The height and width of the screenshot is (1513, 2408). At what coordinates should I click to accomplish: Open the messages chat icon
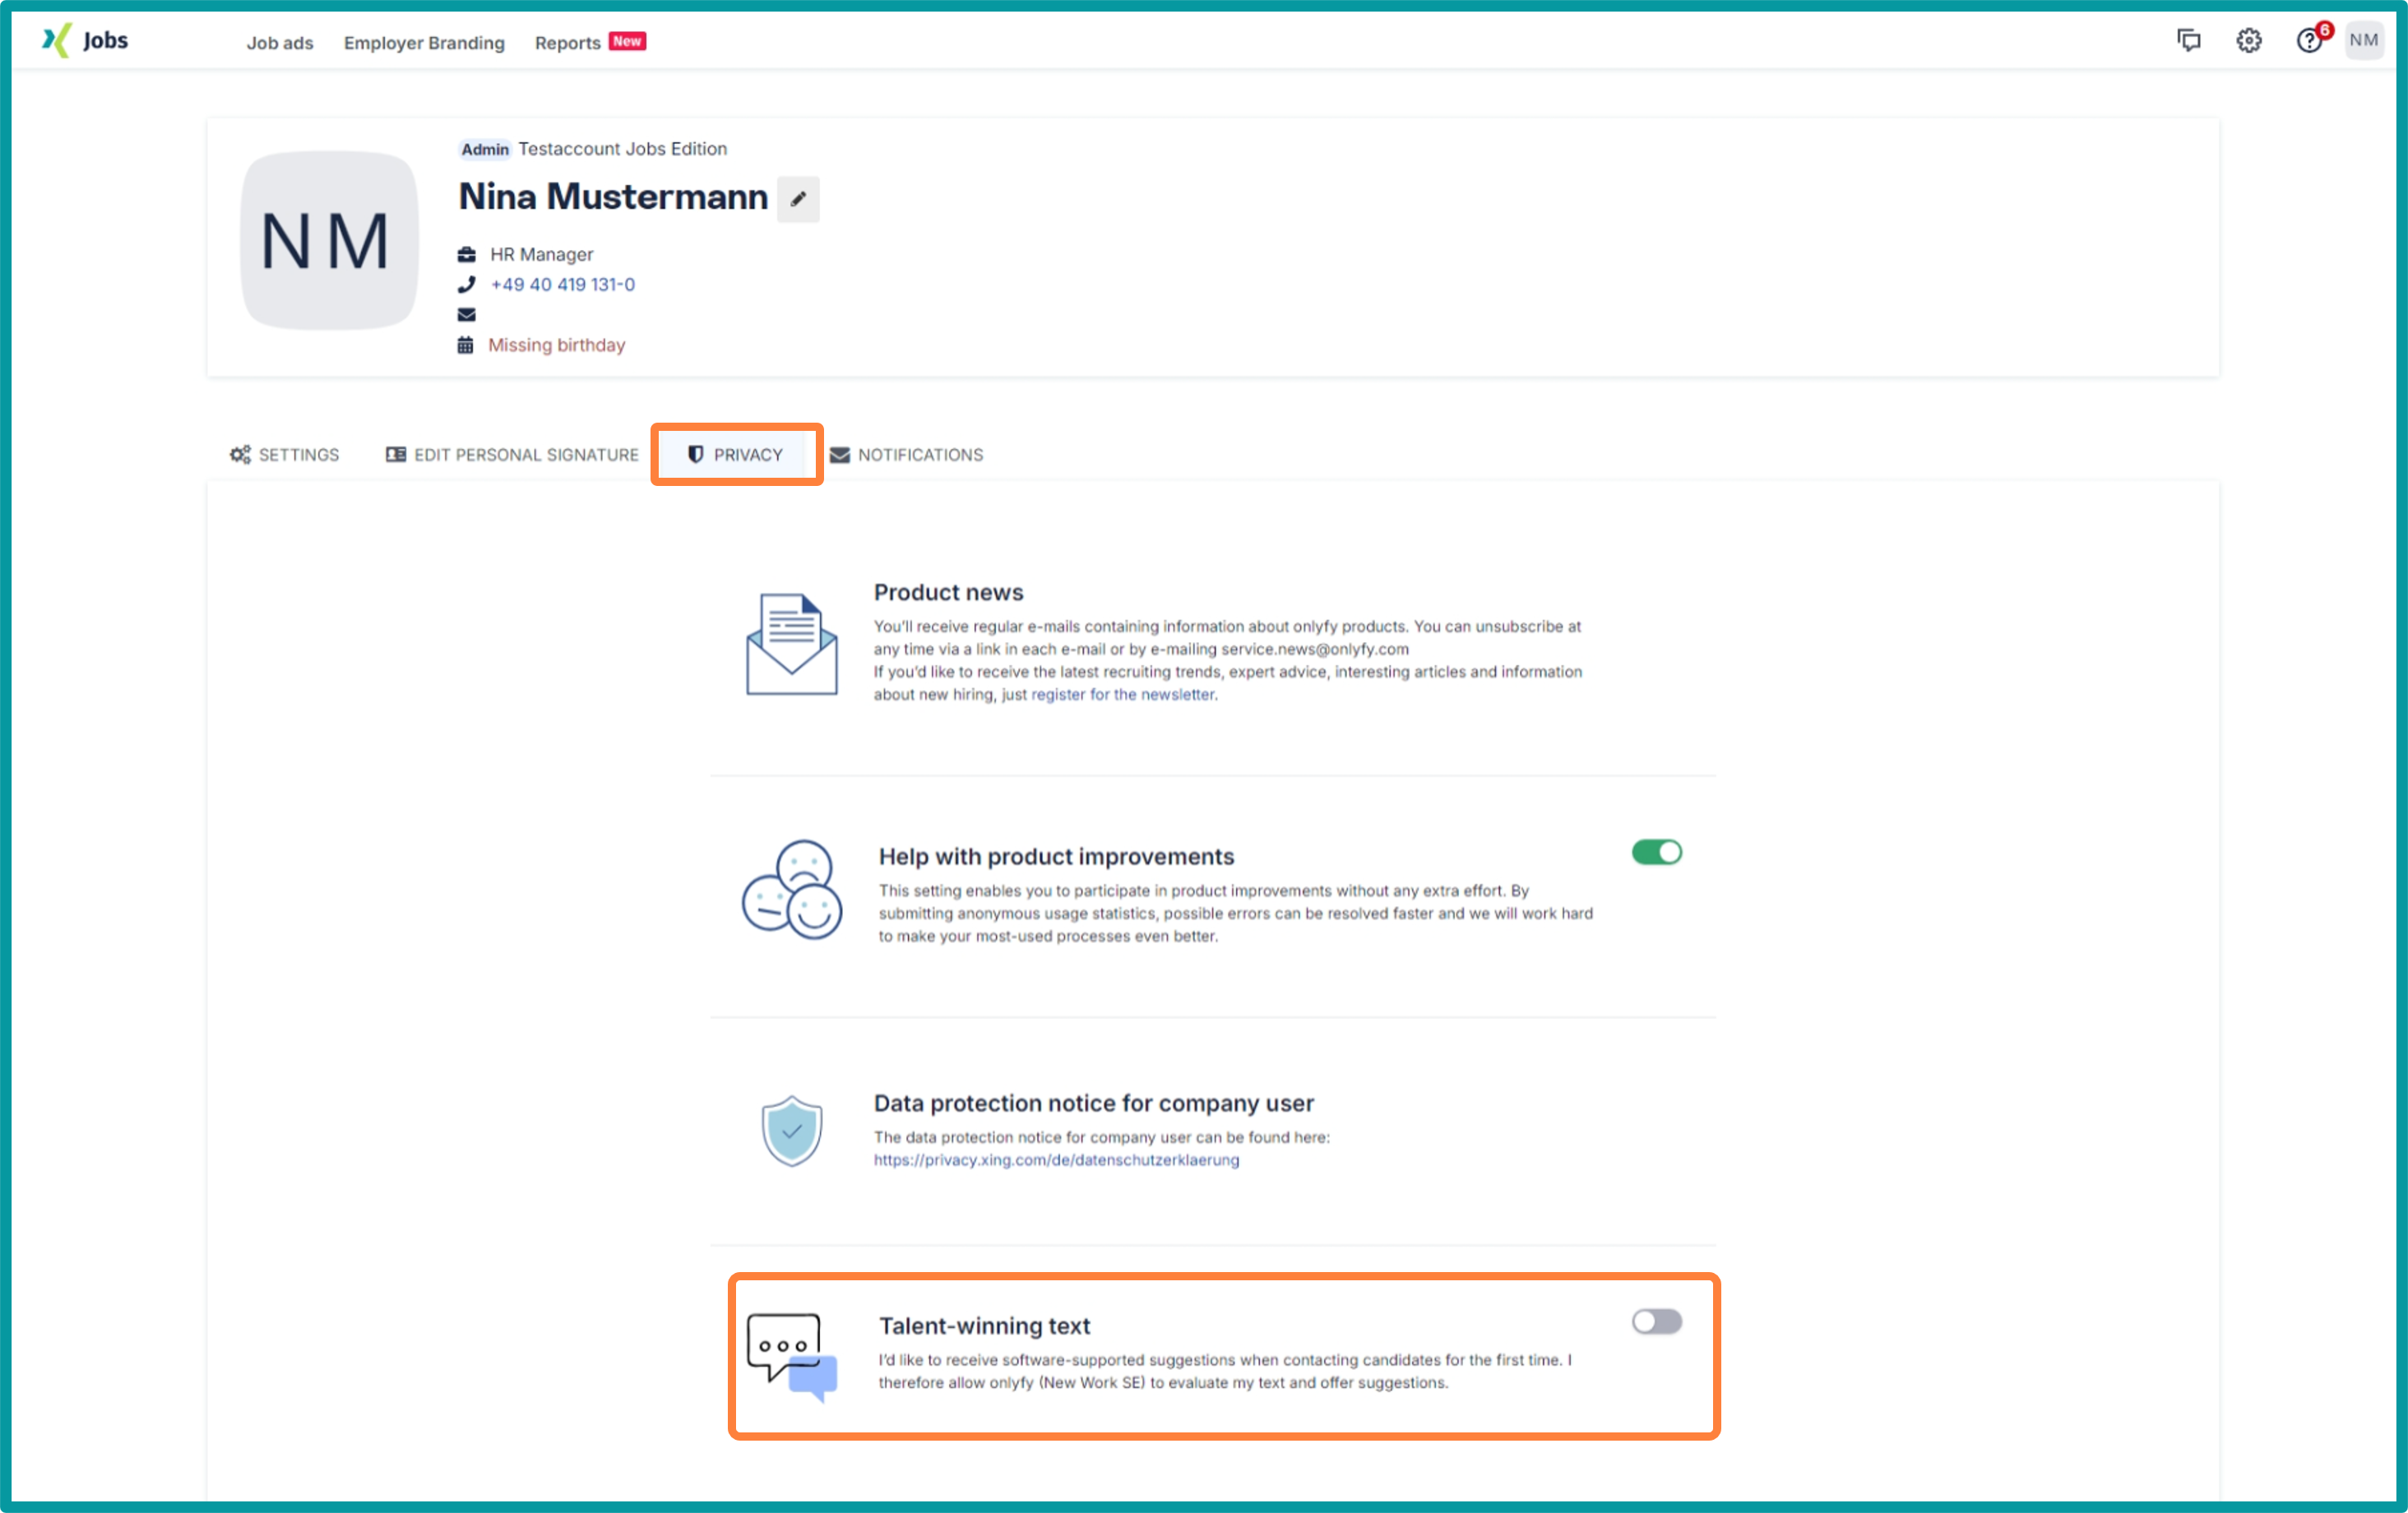(x=2189, y=40)
